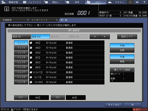The image size is (148, 111).
Task: Choose 白紙 blank mode
Action: [x=122, y=50]
